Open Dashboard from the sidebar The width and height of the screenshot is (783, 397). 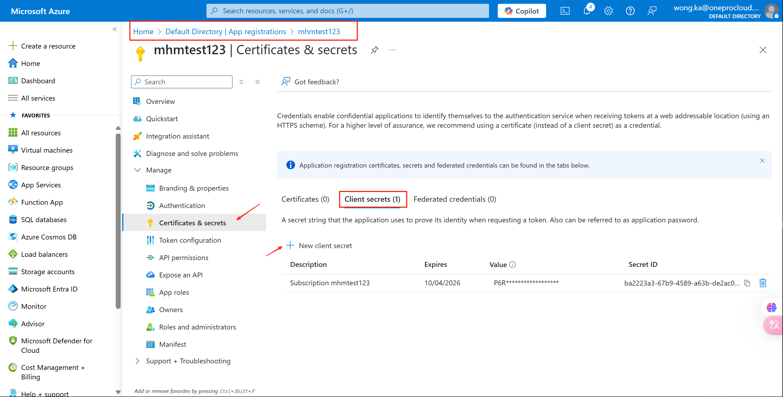32,81
